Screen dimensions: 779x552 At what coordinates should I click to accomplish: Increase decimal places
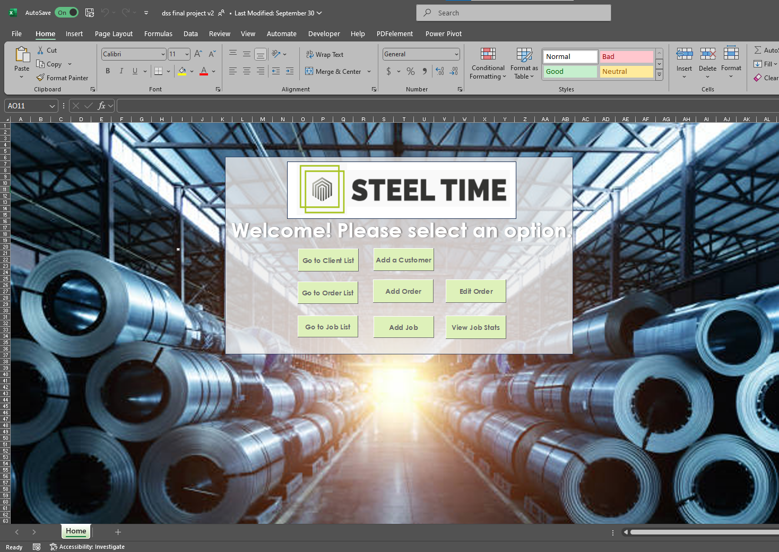point(440,71)
